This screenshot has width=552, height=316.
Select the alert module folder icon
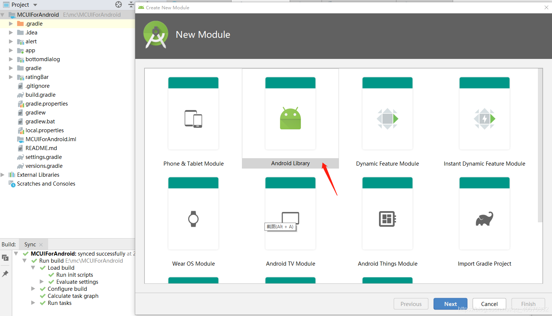click(20, 41)
